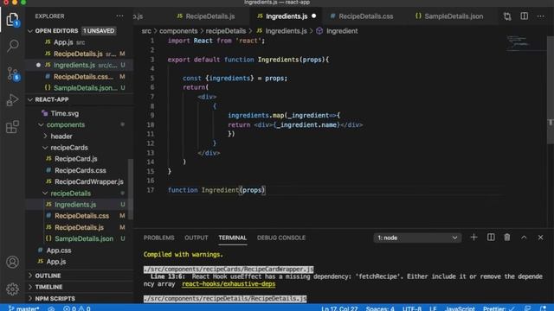Viewport: 554px width, 311px height.
Task: Click recipeDetails segment in breadcrumb
Action: point(226,31)
